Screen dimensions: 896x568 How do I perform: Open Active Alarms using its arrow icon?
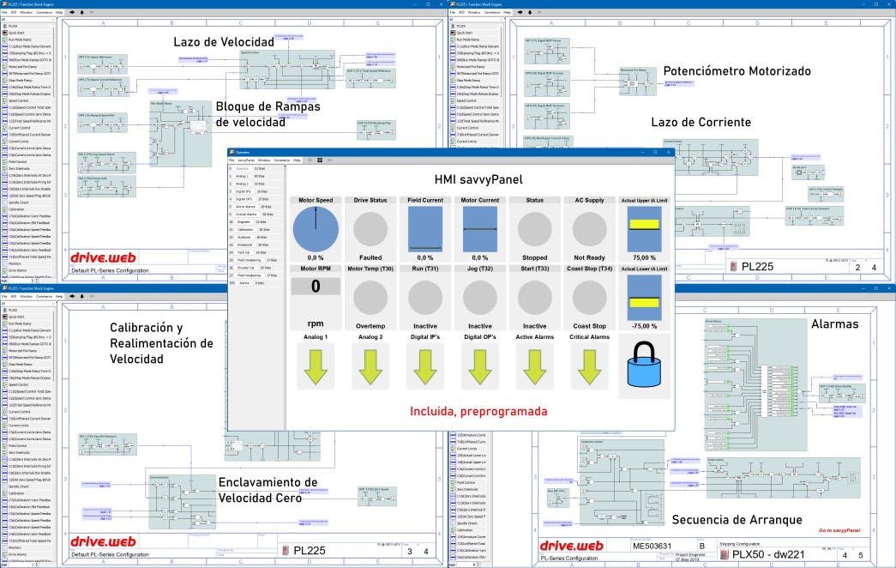[533, 366]
